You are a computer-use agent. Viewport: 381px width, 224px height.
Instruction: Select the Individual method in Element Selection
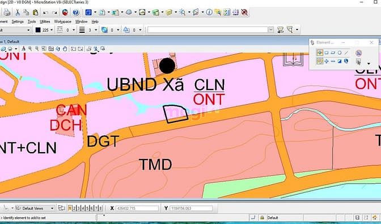pyautogui.click(x=320, y=53)
